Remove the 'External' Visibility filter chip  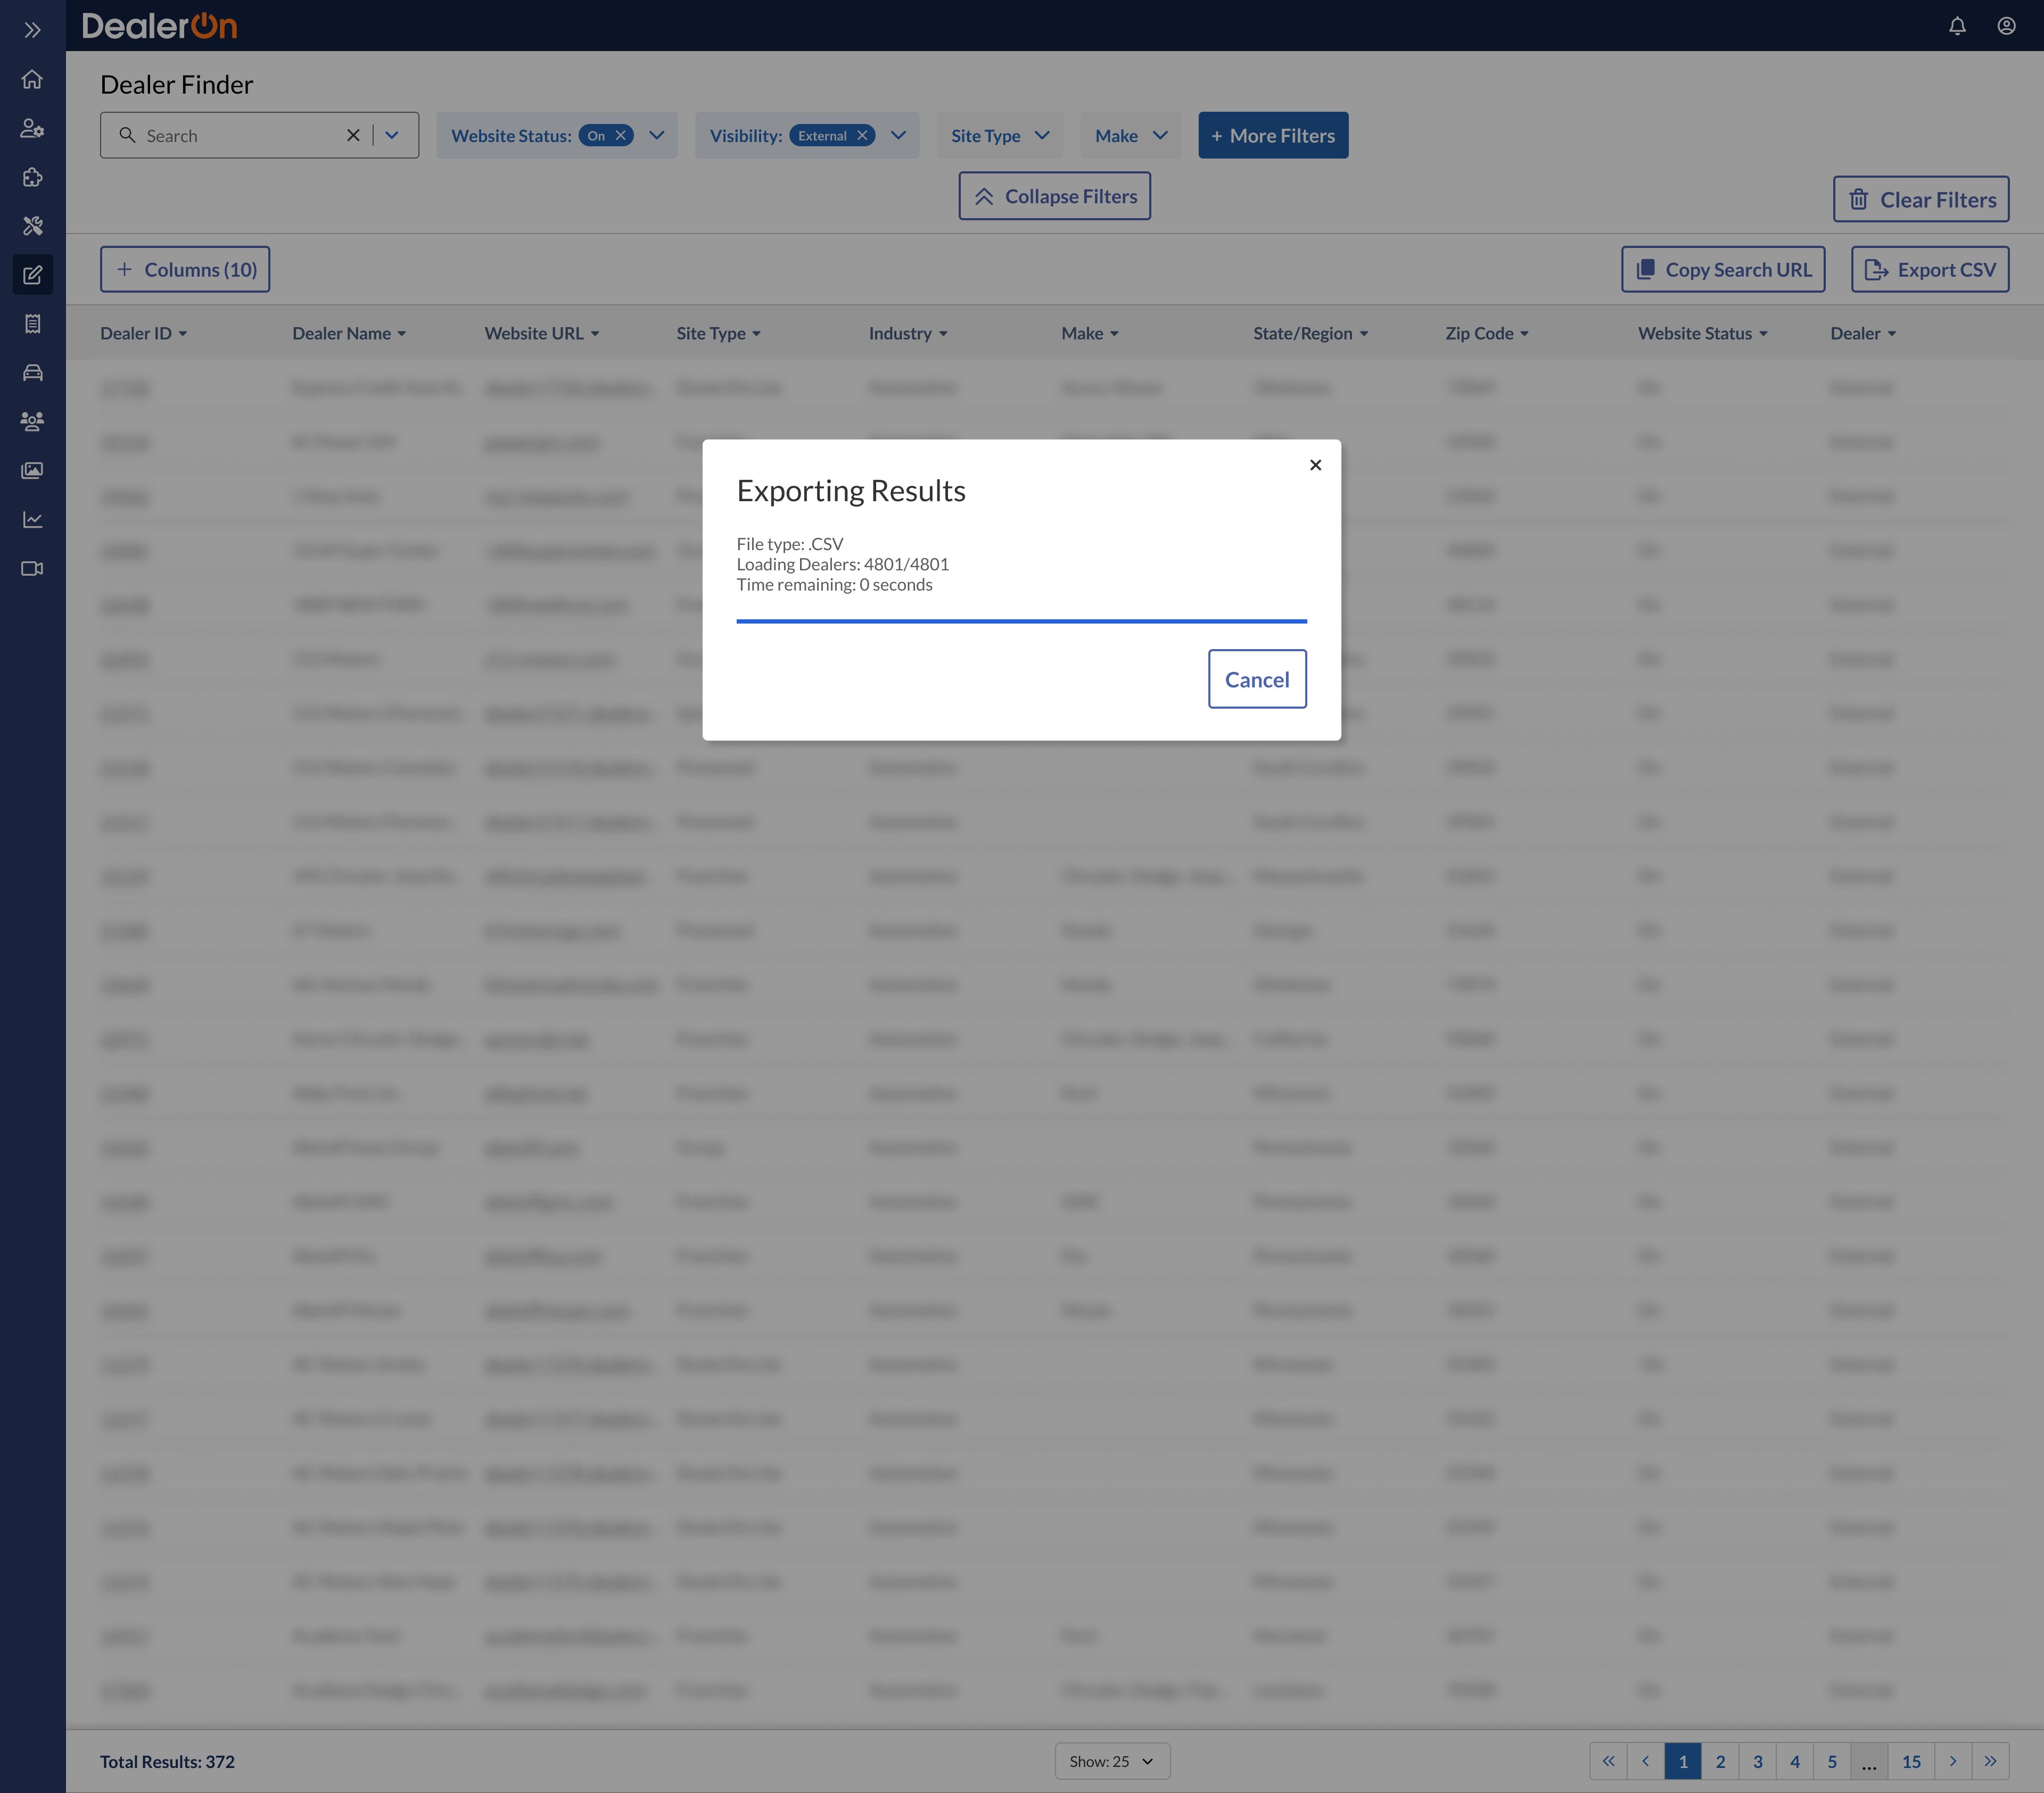coord(862,136)
